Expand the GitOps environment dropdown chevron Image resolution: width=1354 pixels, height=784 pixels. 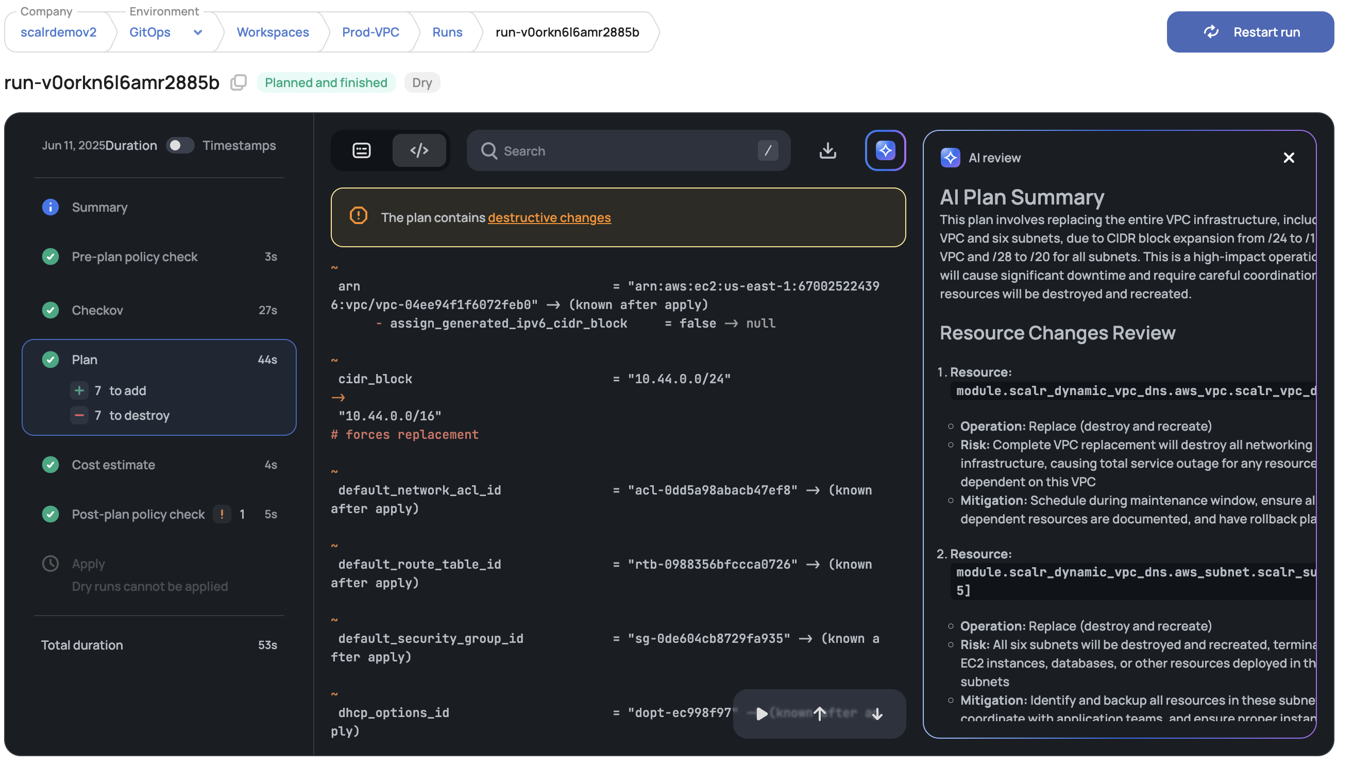198,33
